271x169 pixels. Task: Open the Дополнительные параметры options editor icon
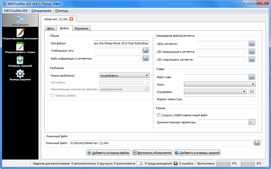pyautogui.click(x=252, y=122)
